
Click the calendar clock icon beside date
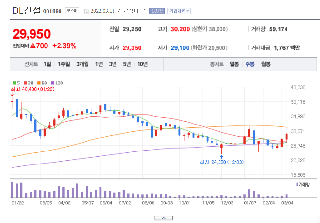[x=87, y=12]
